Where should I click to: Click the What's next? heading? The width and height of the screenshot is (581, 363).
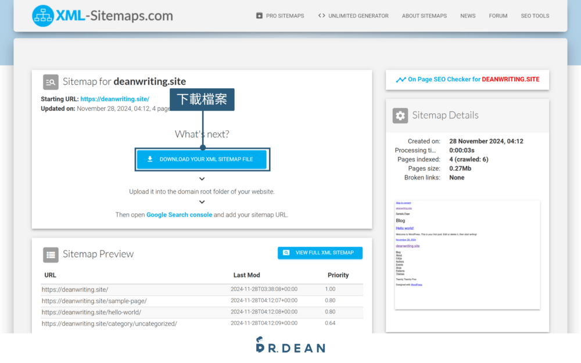coord(202,134)
